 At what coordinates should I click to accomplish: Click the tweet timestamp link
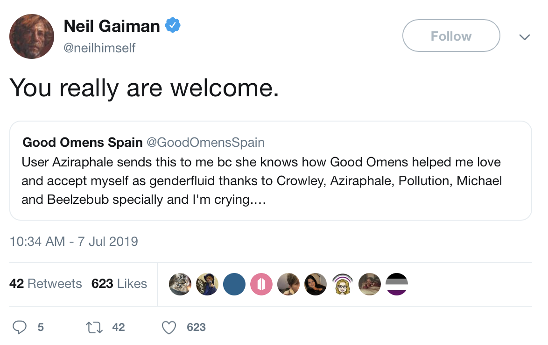[x=74, y=242]
